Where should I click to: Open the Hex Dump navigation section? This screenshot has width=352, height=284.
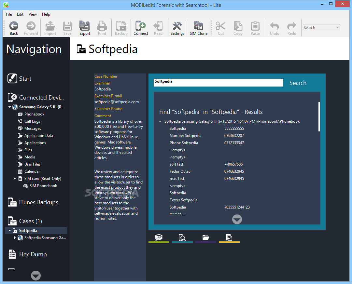(27, 254)
